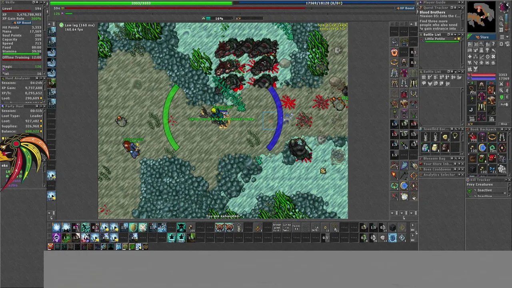Select the treasure chest in Book Backpack
The width and height of the screenshot is (512, 288).
click(x=502, y=158)
